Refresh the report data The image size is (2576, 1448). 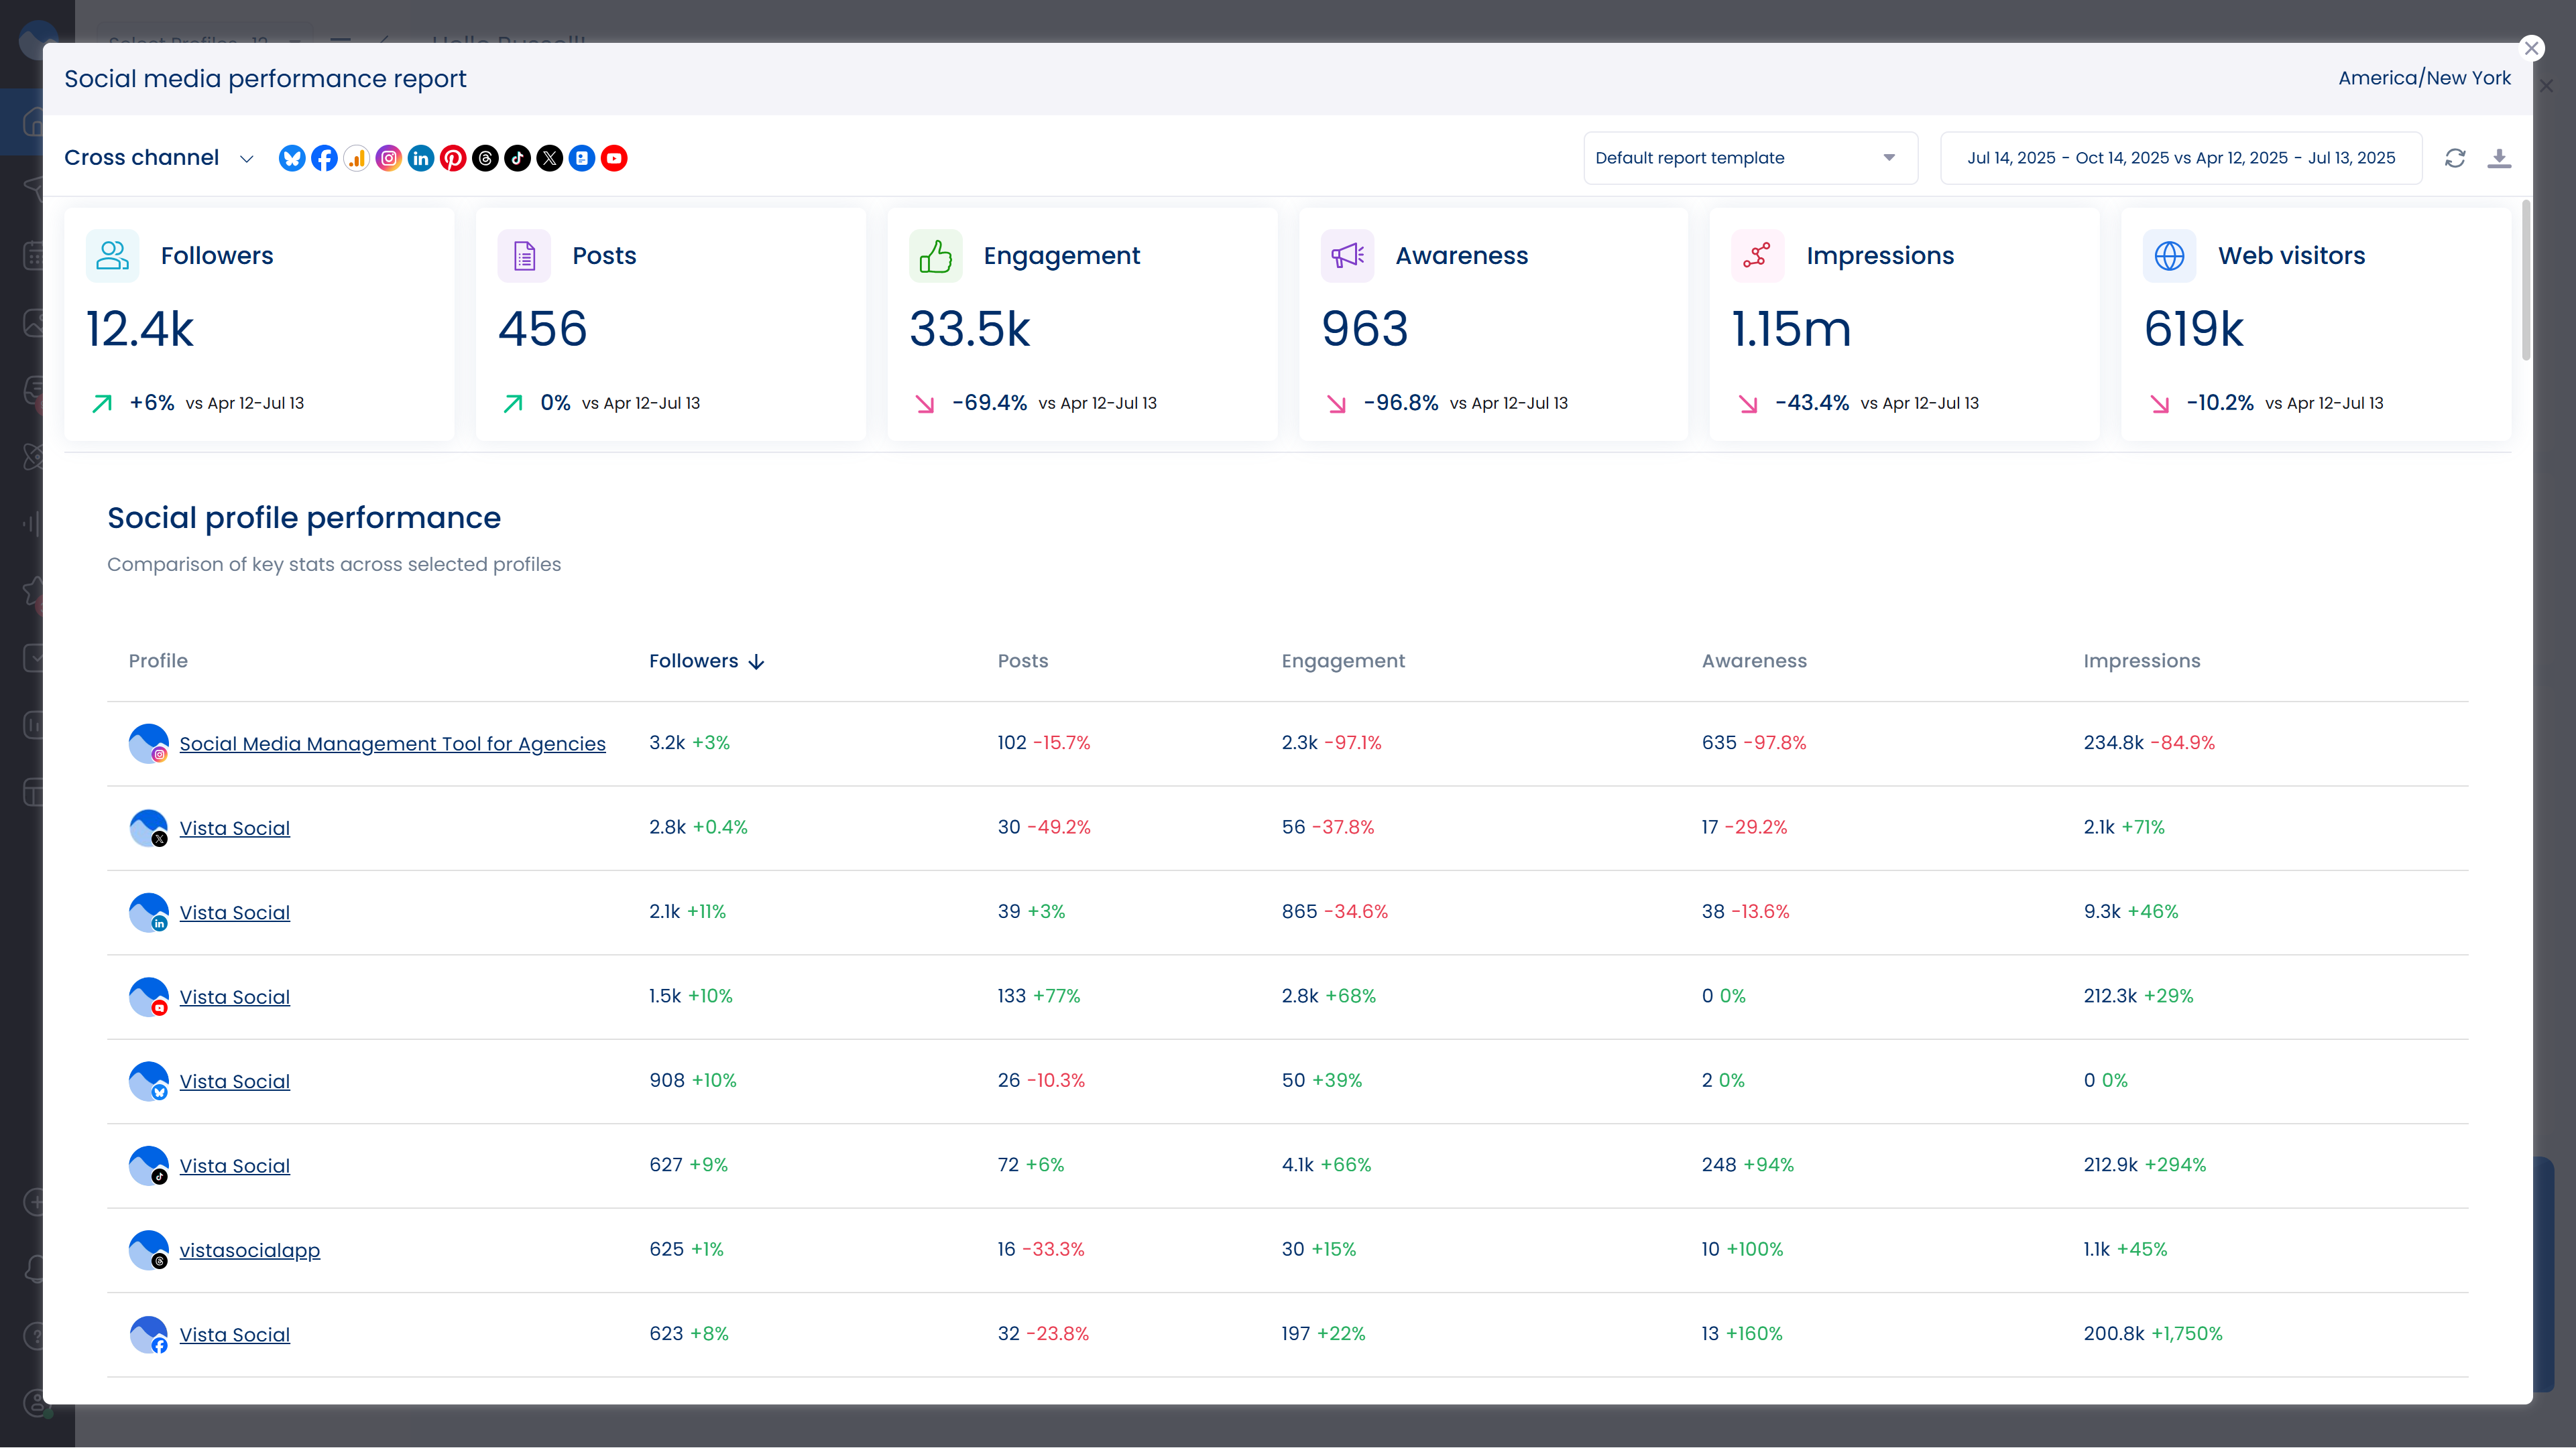click(x=2455, y=158)
